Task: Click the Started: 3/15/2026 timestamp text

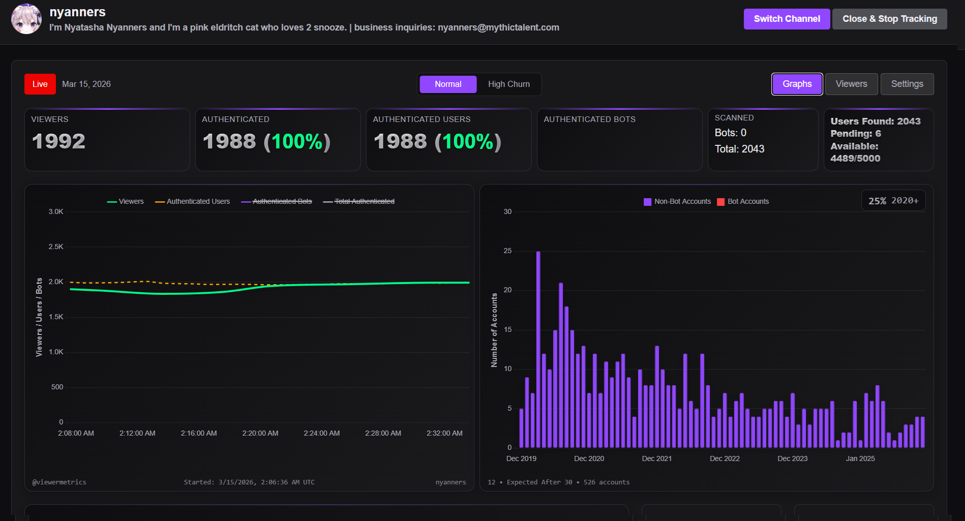Action: 249,482
